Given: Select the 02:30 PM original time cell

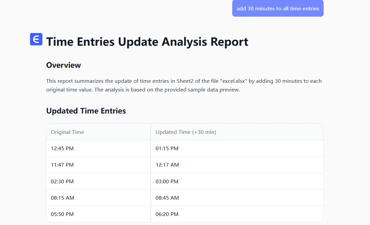Looking at the screenshot, I should pos(62,182).
